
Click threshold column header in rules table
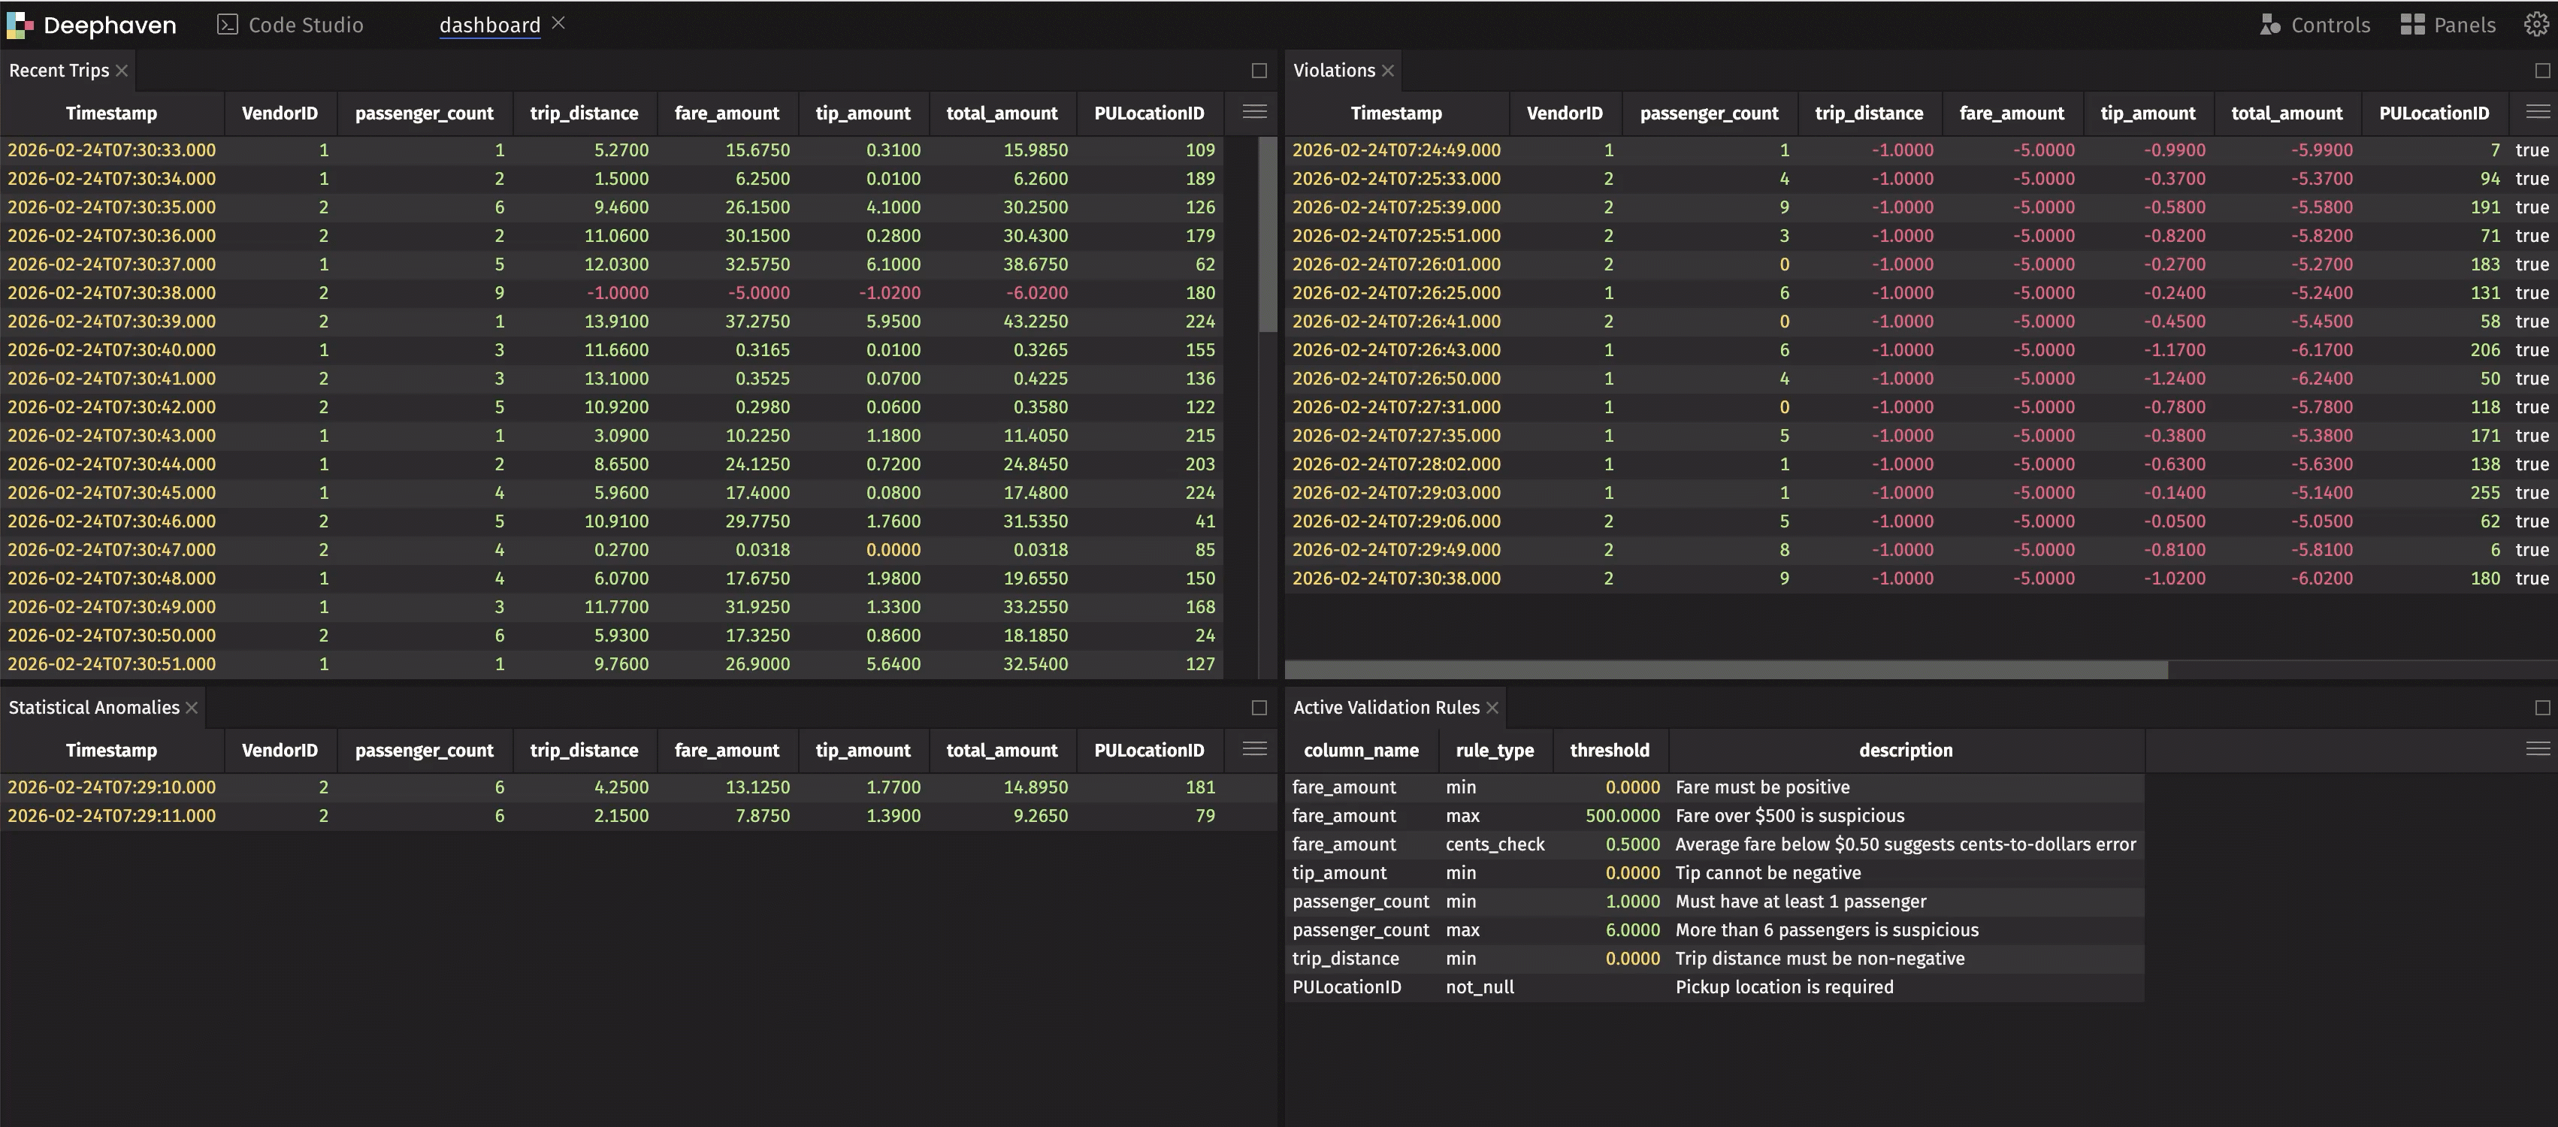(x=1609, y=751)
